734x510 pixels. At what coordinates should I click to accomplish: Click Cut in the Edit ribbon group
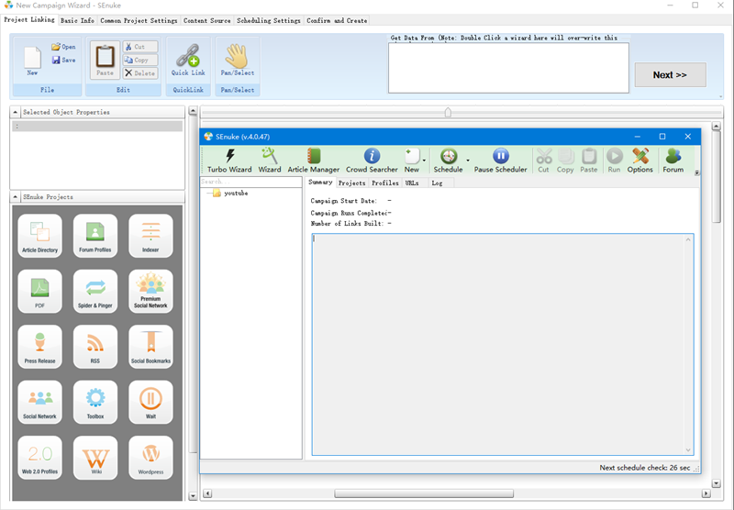click(140, 47)
